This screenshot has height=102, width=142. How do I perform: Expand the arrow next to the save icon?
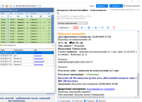[x=99, y=28]
